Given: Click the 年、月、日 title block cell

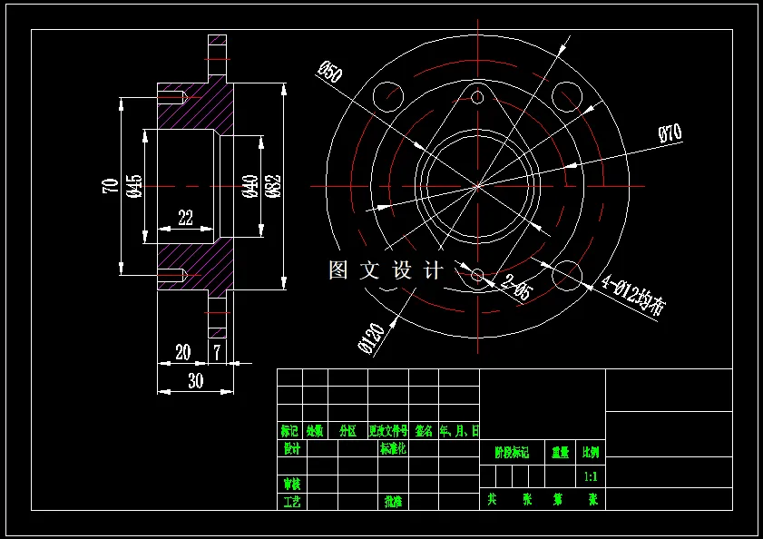Looking at the screenshot, I should click(459, 430).
